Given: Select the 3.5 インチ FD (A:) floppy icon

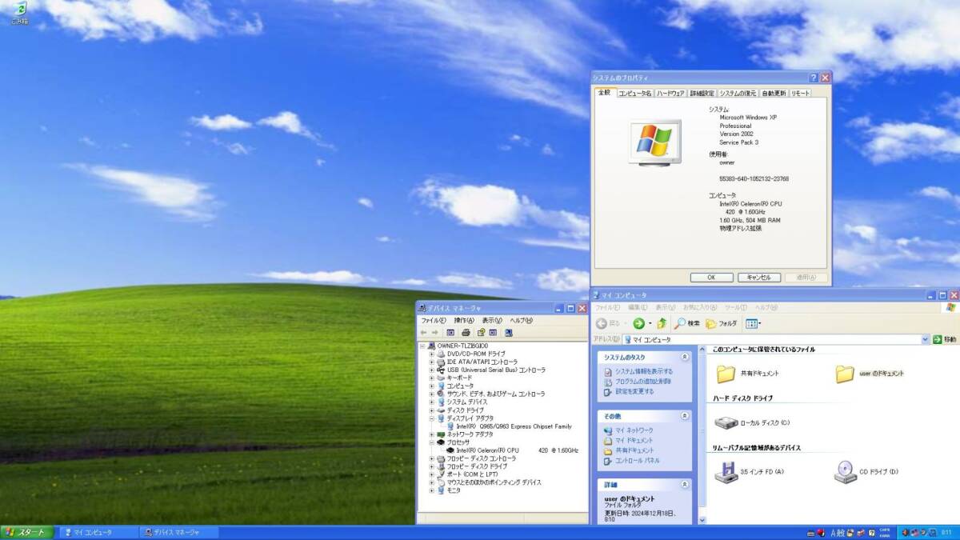Looking at the screenshot, I should (x=726, y=472).
